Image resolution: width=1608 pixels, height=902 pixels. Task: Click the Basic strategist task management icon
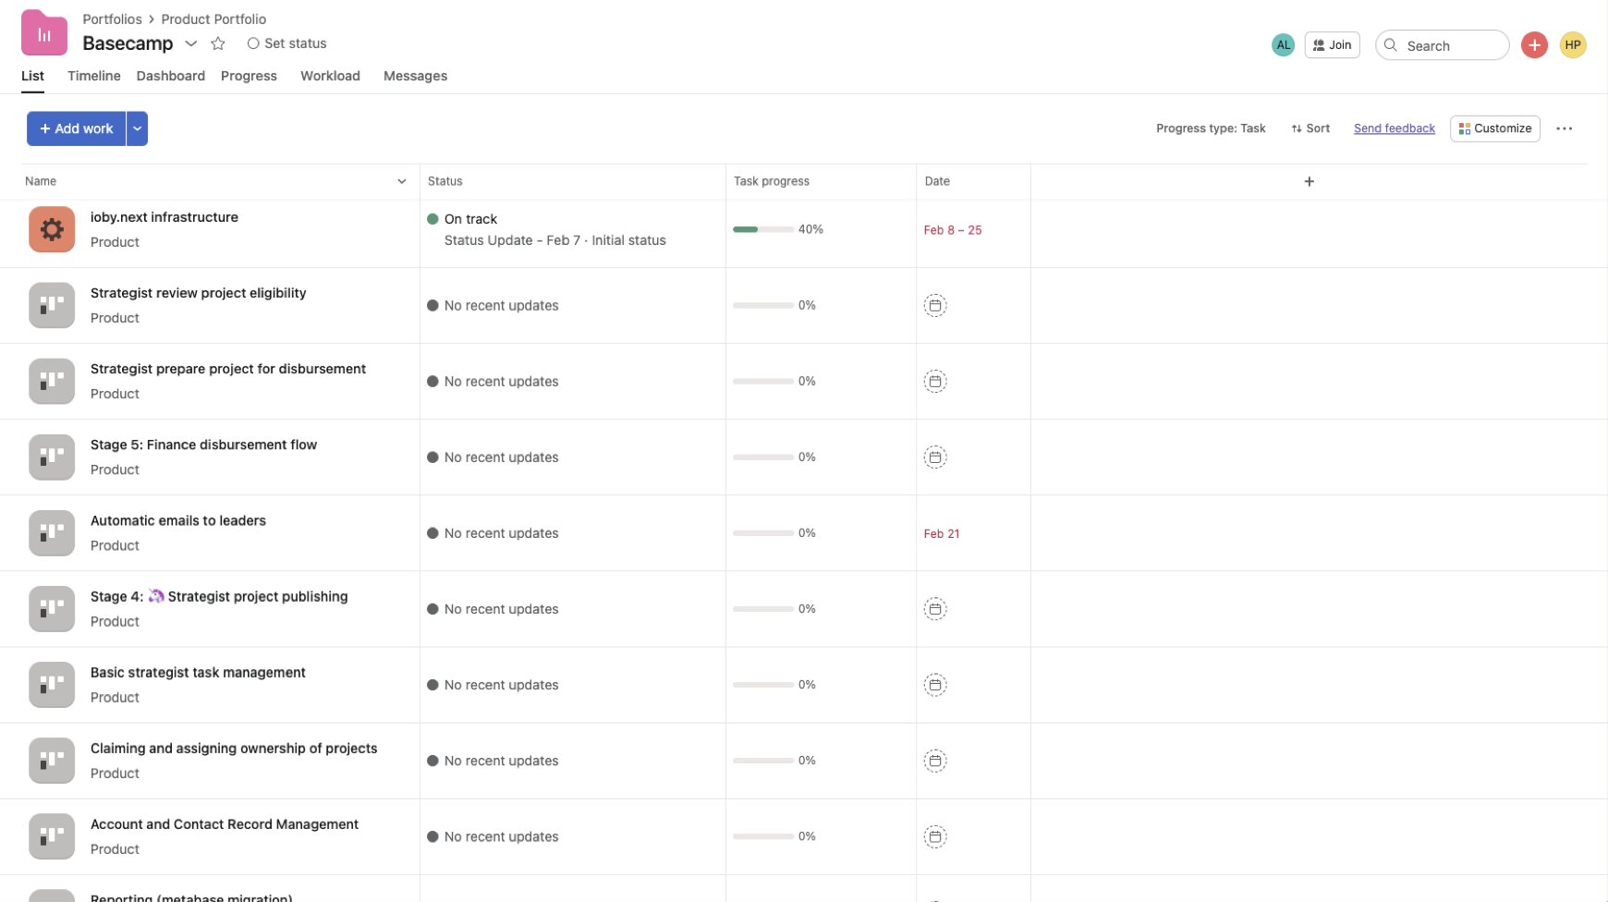click(x=52, y=684)
